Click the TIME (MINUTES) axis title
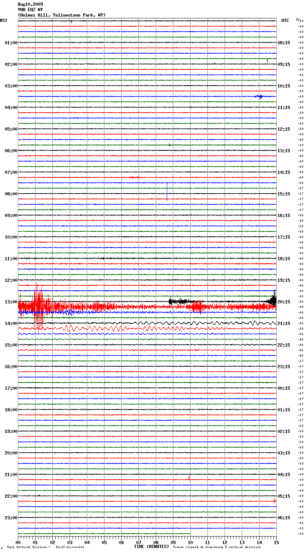 pos(151,547)
